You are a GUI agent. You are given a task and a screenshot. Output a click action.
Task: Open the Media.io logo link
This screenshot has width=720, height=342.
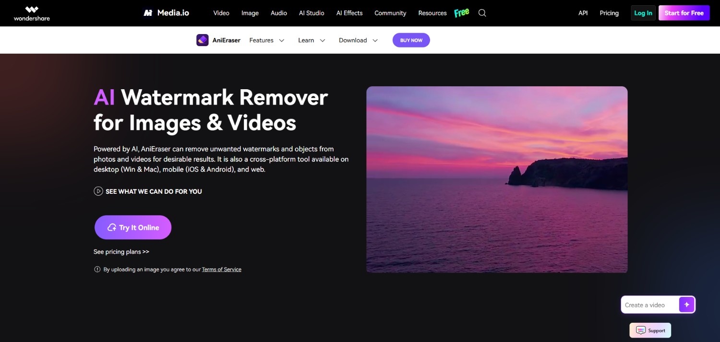(x=166, y=13)
